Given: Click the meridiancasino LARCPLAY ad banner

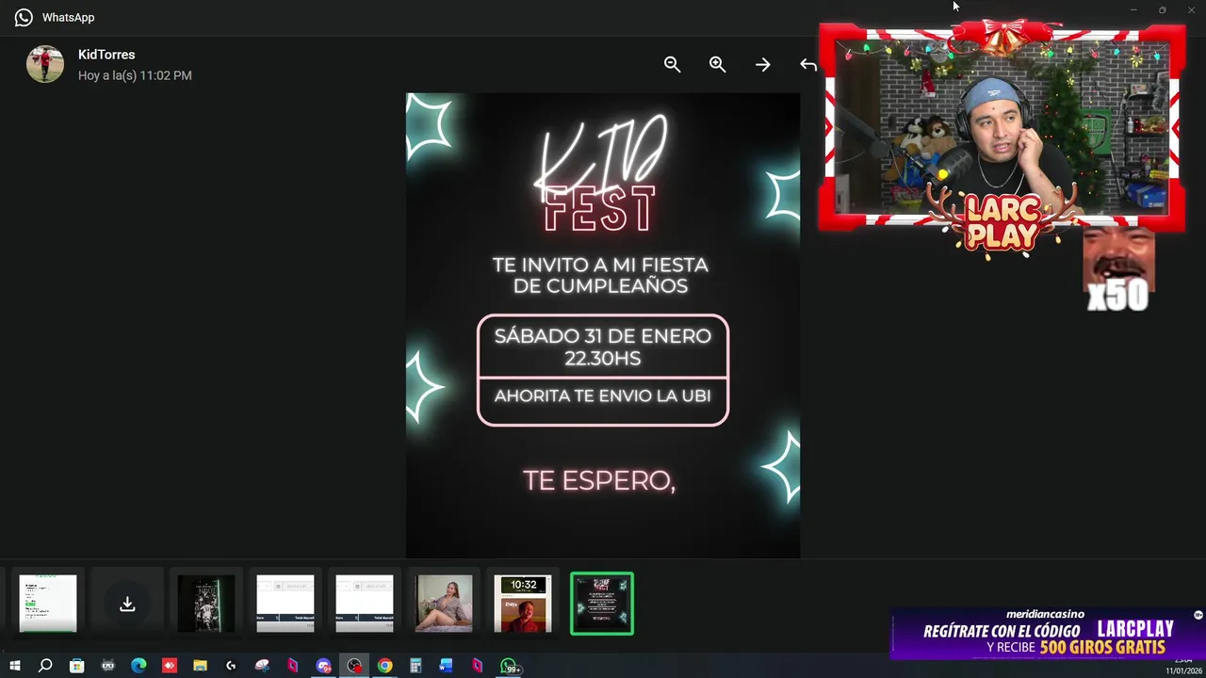Looking at the screenshot, I should point(1046,634).
